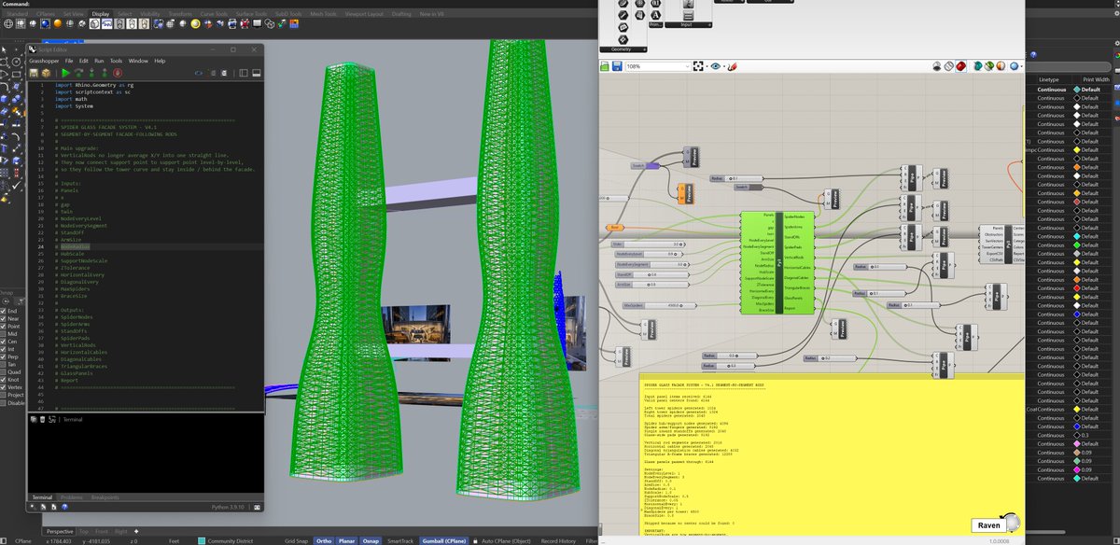The height and width of the screenshot is (545, 1120).
Task: Click the red stop script icon
Action: point(118,73)
